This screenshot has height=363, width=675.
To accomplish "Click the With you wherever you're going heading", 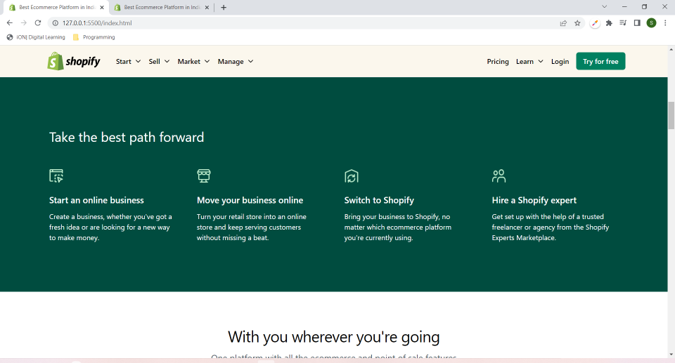I will [x=333, y=337].
